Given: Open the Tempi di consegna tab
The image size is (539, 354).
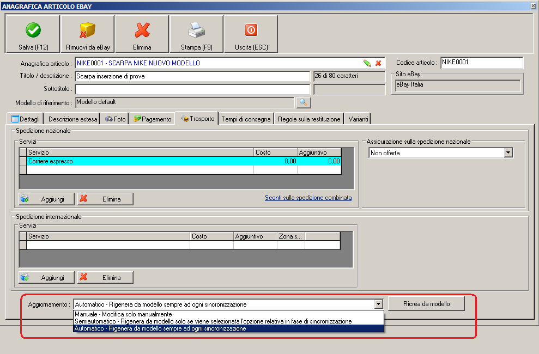Looking at the screenshot, I should pyautogui.click(x=246, y=119).
